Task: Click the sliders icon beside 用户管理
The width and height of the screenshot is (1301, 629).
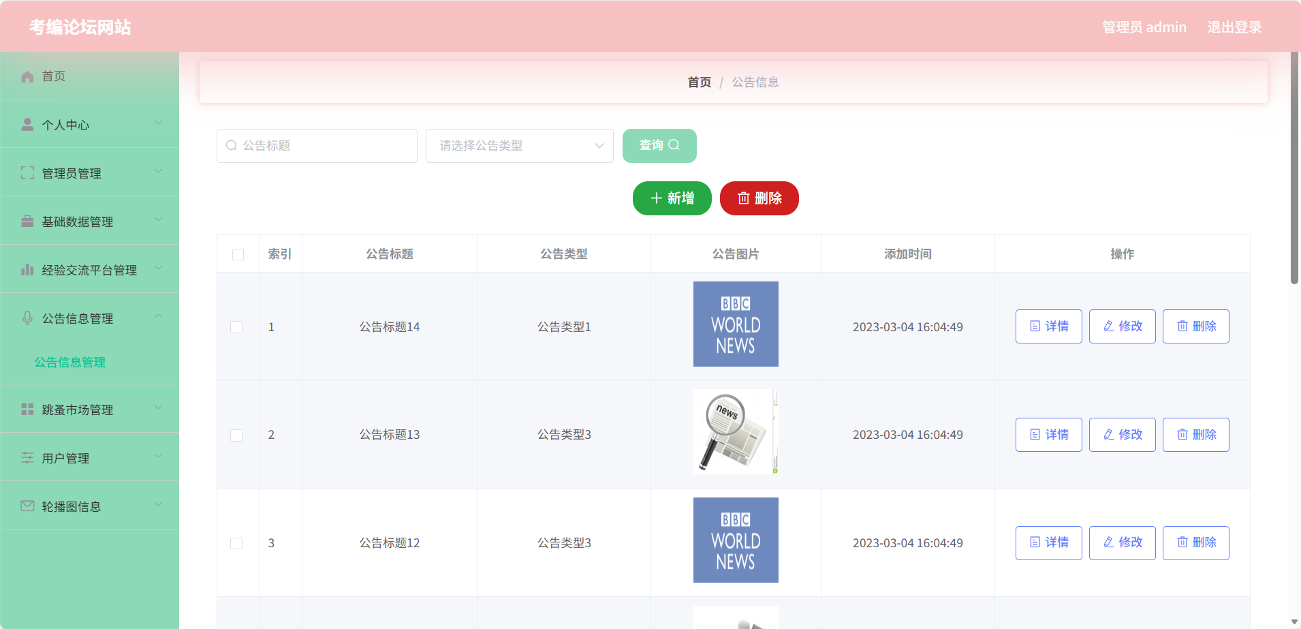Action: point(27,458)
